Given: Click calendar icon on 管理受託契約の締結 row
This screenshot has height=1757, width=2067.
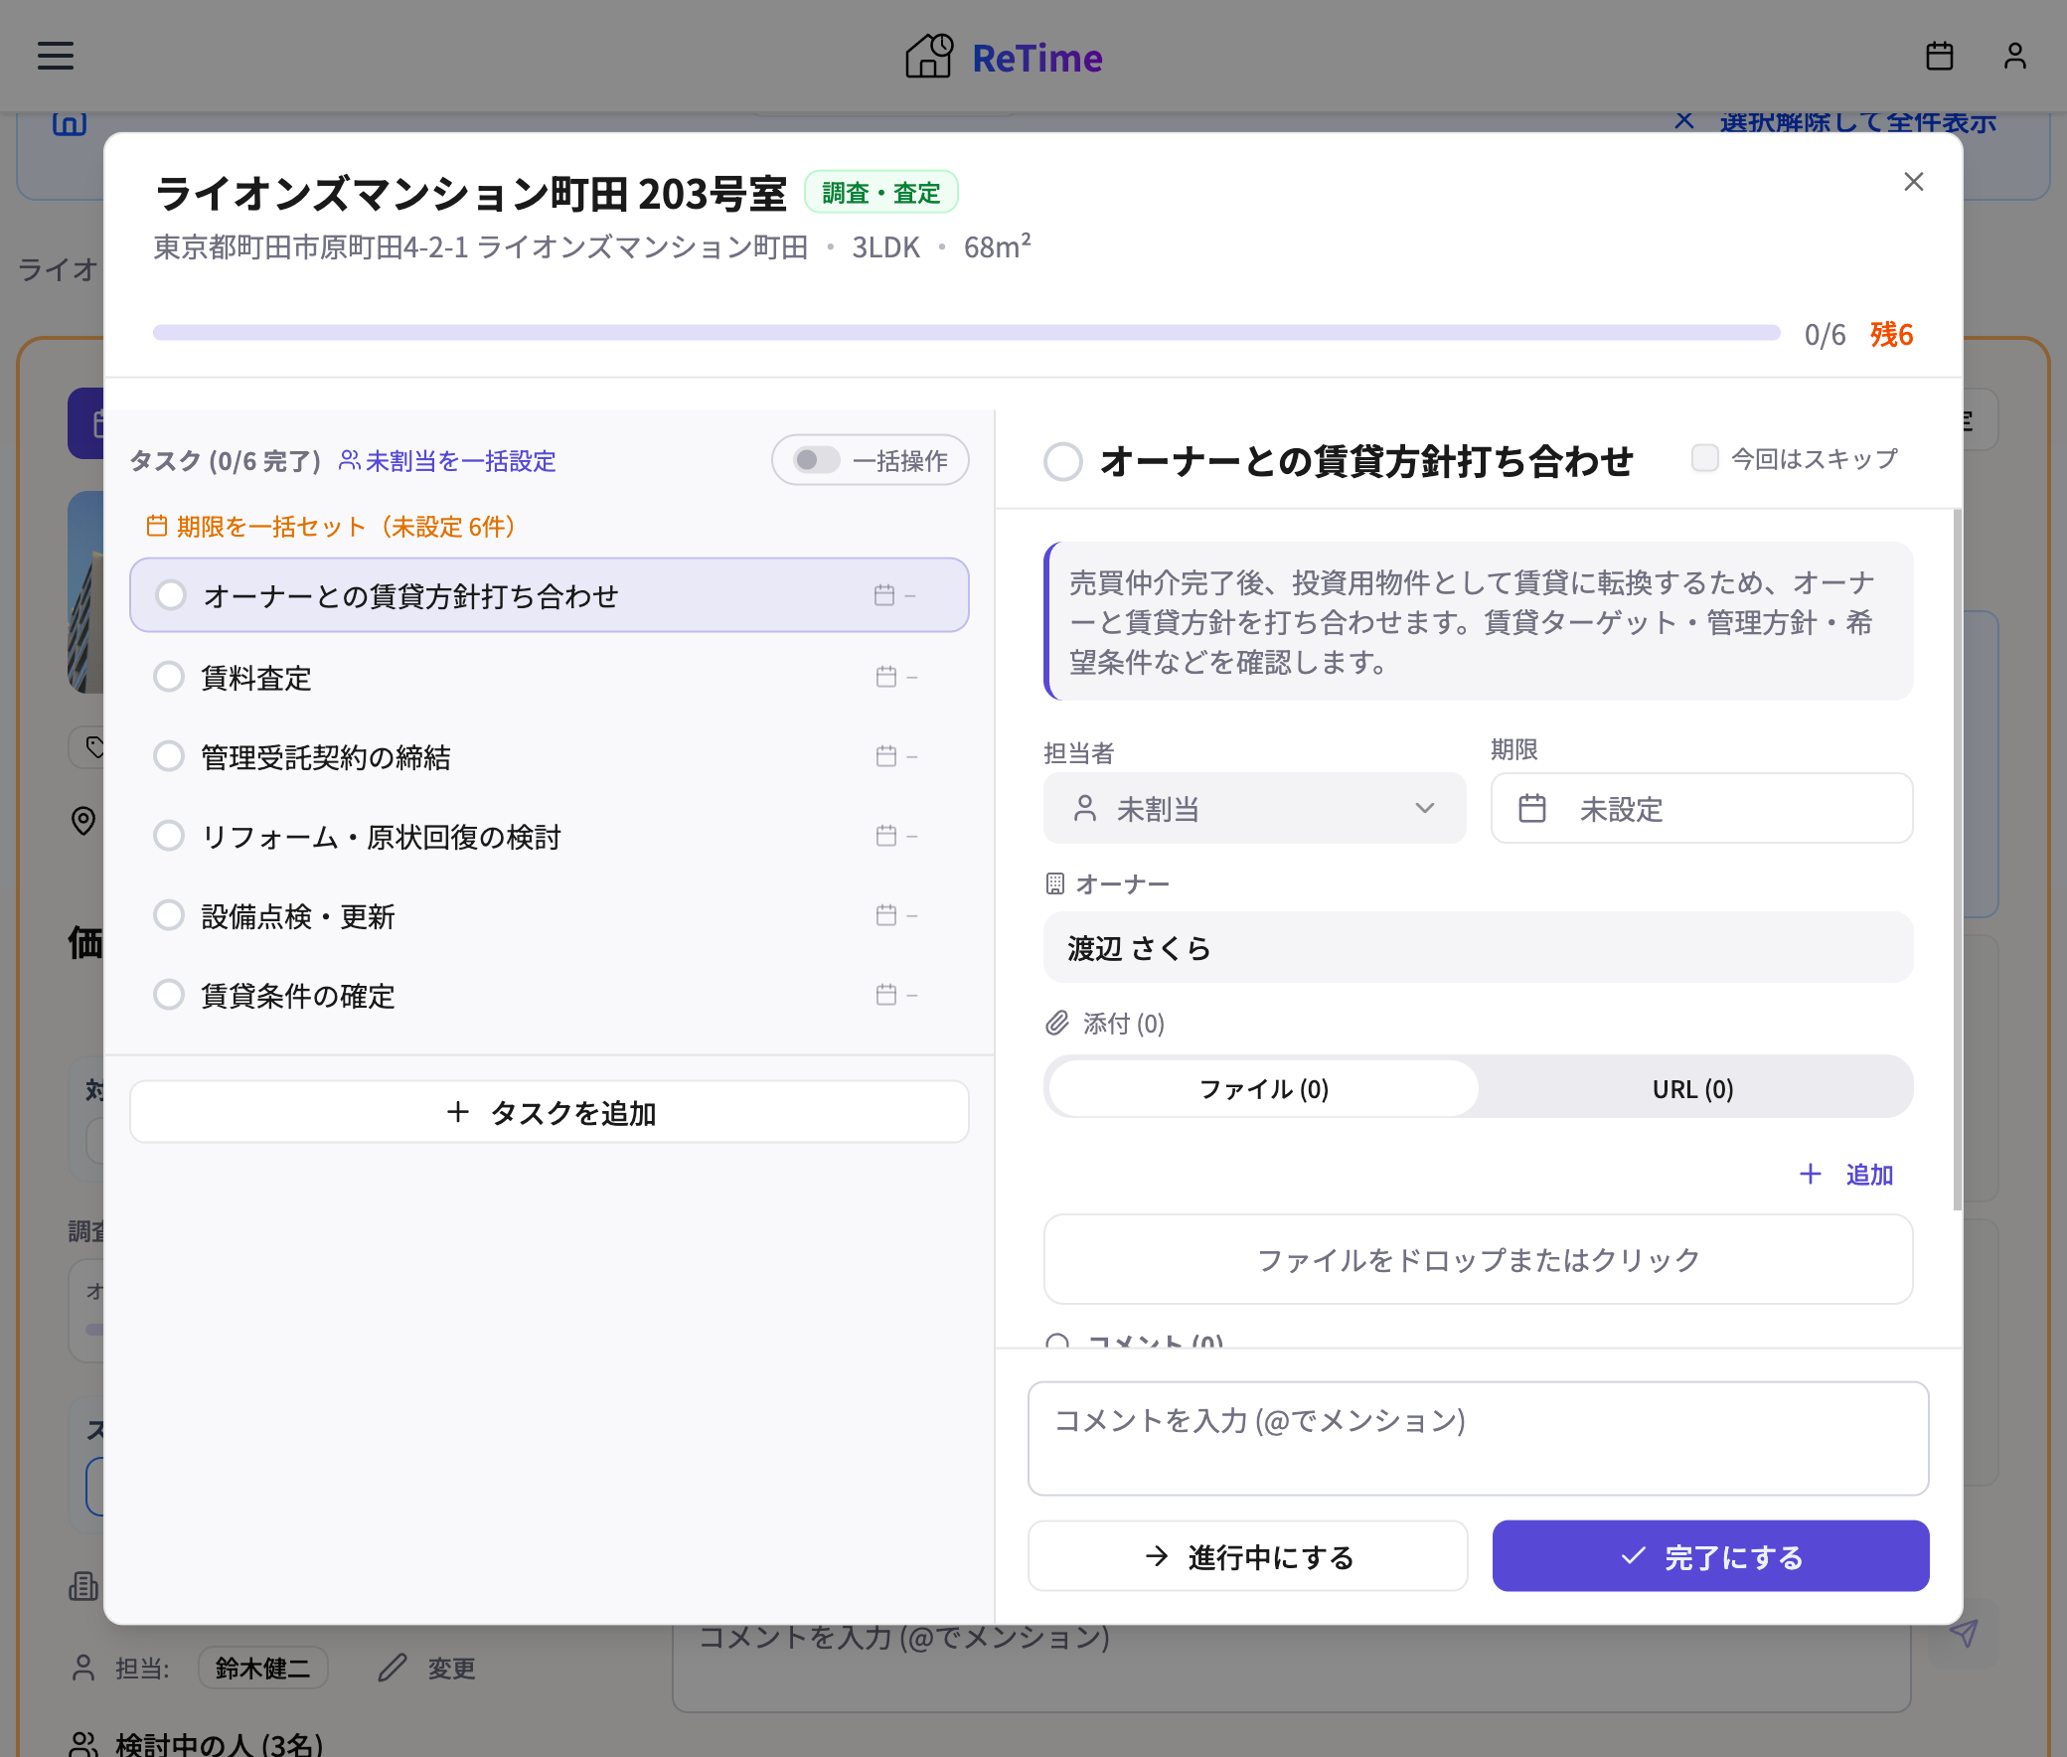Looking at the screenshot, I should pyautogui.click(x=885, y=757).
